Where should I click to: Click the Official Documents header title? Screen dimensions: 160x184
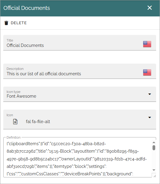pyautogui.click(x=27, y=8)
